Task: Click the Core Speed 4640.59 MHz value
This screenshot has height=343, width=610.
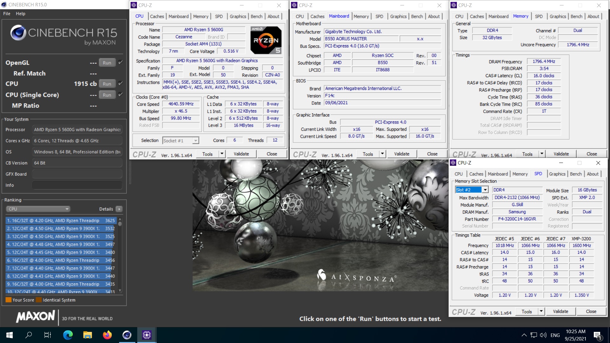Action: pos(181,104)
